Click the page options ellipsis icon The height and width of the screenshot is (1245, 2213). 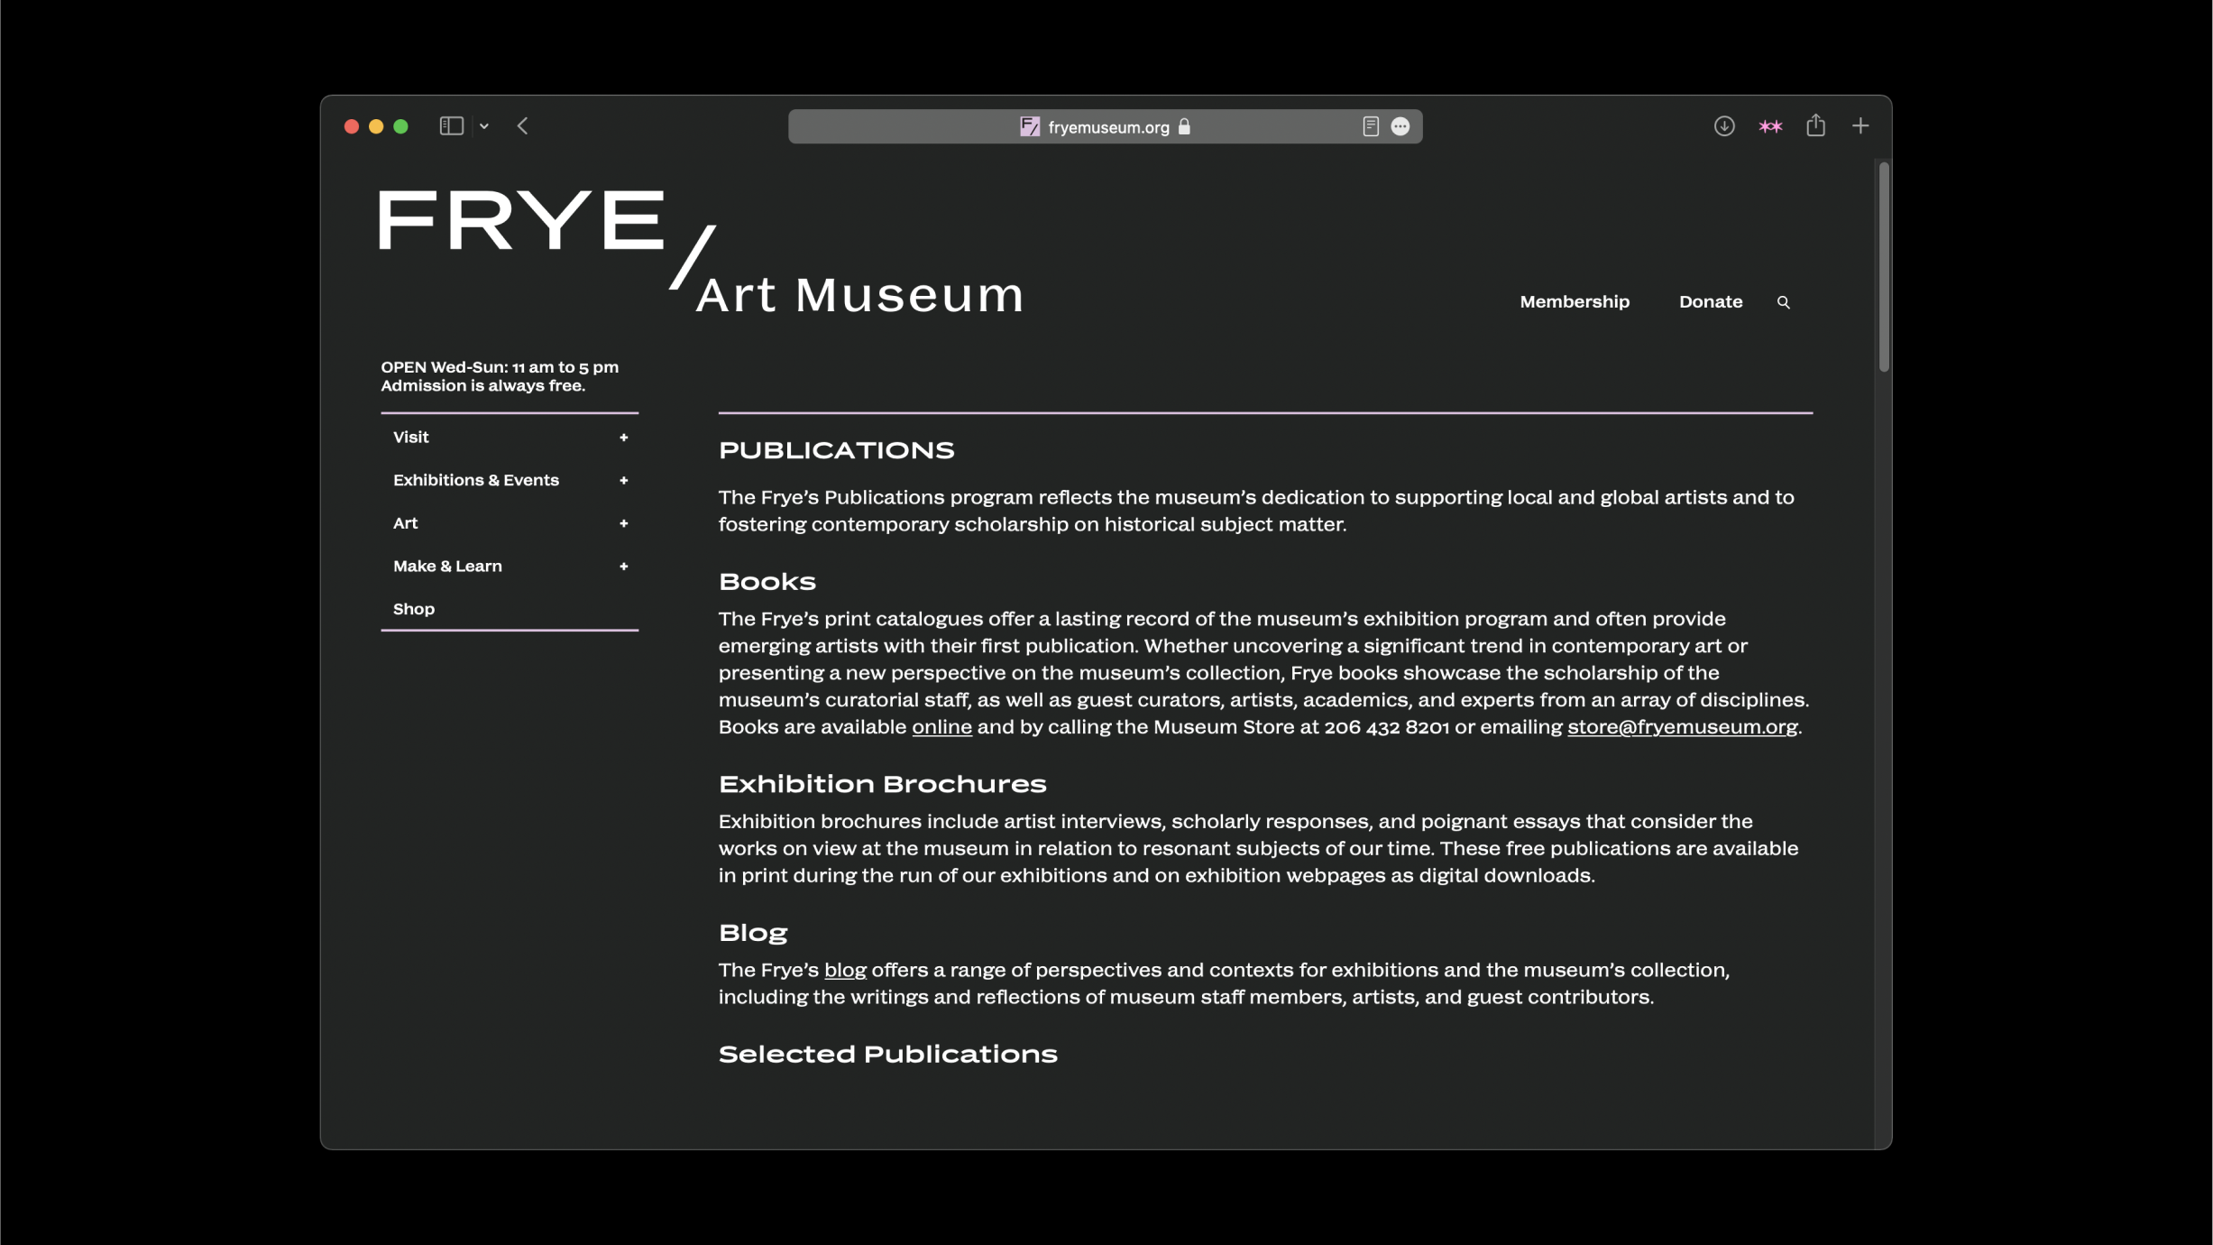point(1400,127)
